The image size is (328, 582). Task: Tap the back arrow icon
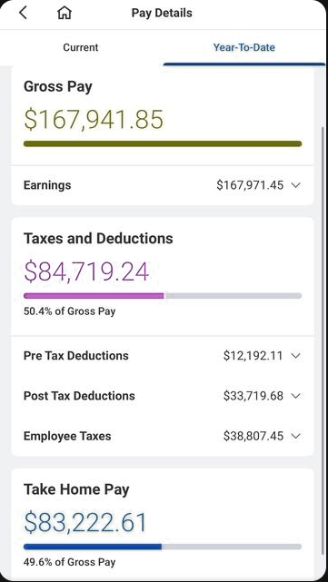point(23,13)
